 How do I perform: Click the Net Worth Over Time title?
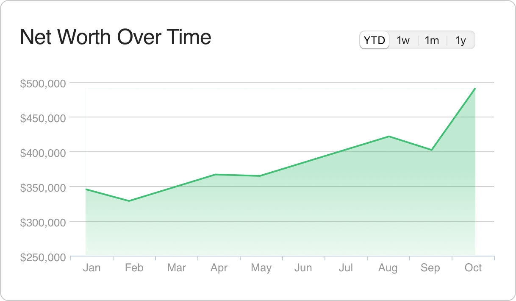click(116, 37)
